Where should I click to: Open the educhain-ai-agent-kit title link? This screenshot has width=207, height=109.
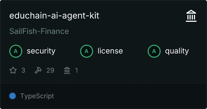54,16
